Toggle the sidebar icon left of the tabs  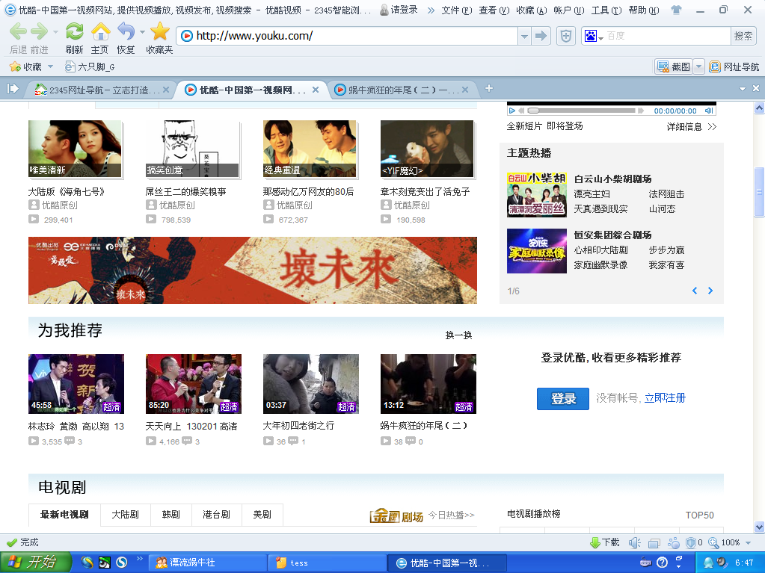(x=13, y=89)
